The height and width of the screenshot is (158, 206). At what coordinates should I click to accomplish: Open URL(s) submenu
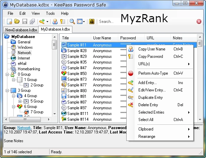[160, 64]
